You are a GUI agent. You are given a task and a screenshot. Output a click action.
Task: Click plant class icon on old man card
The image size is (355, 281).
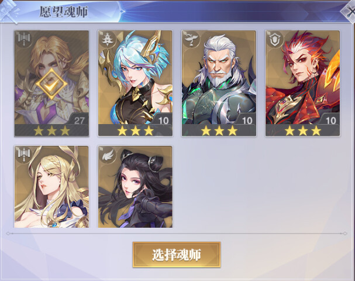[190, 39]
